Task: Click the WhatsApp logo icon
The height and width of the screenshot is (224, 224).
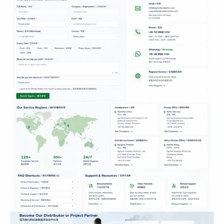Action: pos(138,54)
